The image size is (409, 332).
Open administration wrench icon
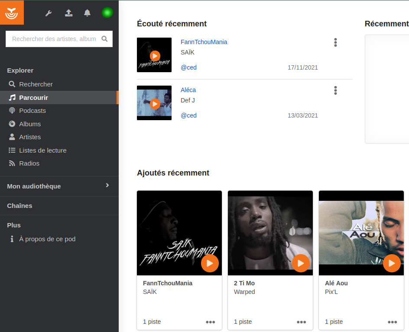(x=48, y=13)
